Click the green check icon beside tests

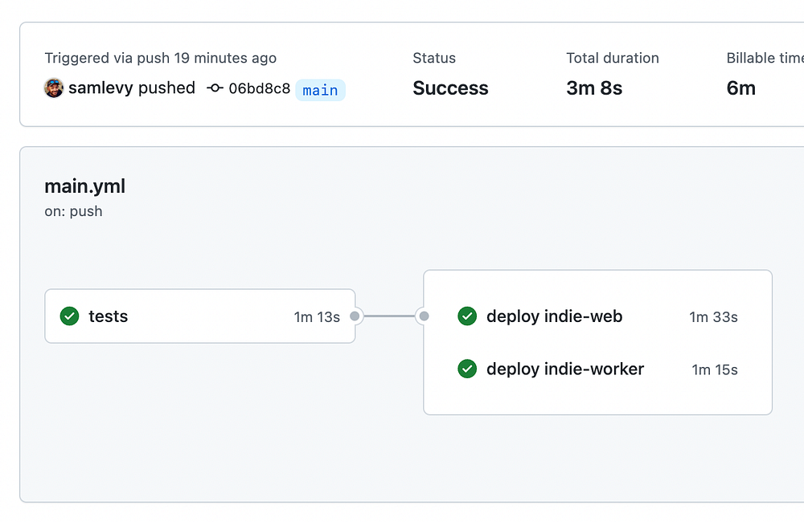70,316
